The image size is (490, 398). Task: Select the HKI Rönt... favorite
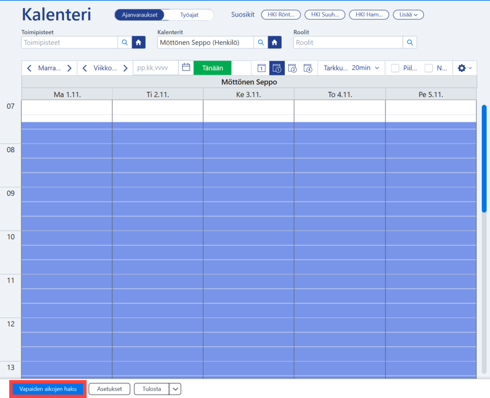coord(281,15)
